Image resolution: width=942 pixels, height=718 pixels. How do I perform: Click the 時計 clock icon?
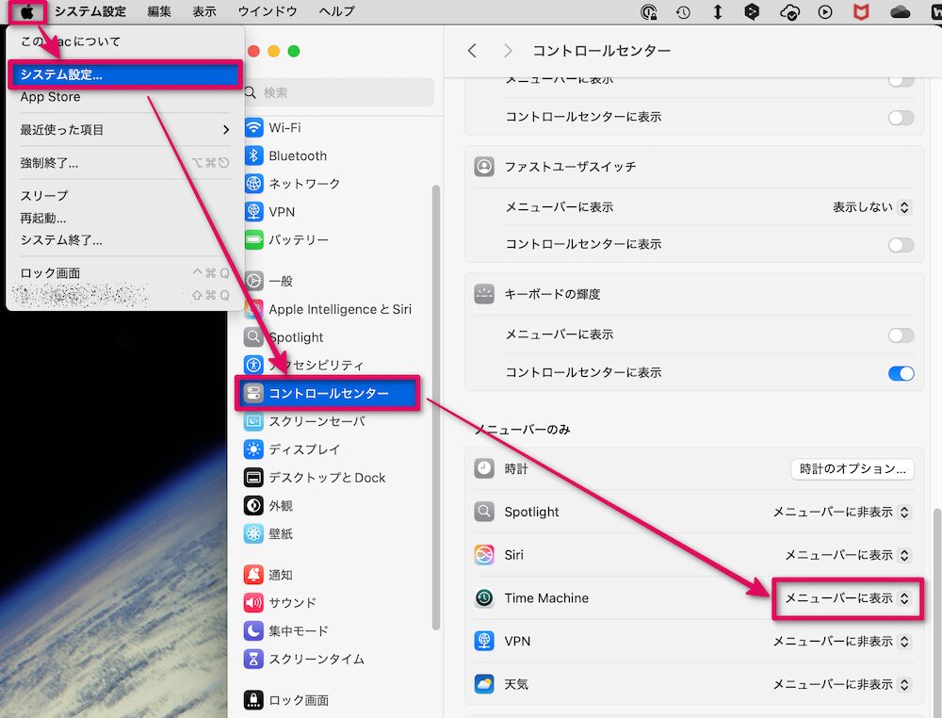click(484, 468)
